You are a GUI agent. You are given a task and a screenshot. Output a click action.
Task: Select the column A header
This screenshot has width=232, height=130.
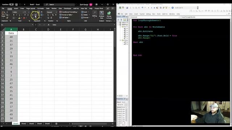[x=11, y=30]
